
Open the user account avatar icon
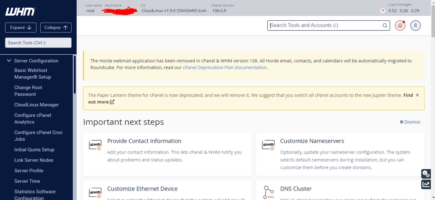pyautogui.click(x=416, y=25)
